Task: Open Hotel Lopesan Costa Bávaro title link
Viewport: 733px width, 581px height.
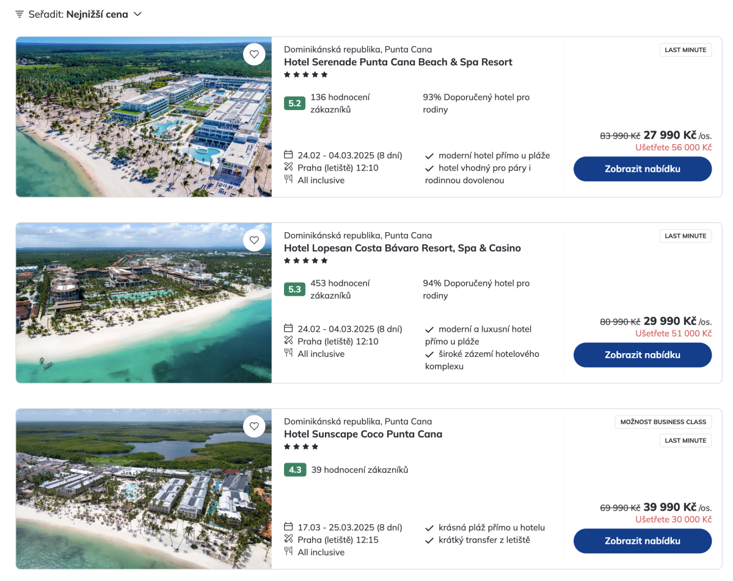Action: tap(402, 248)
